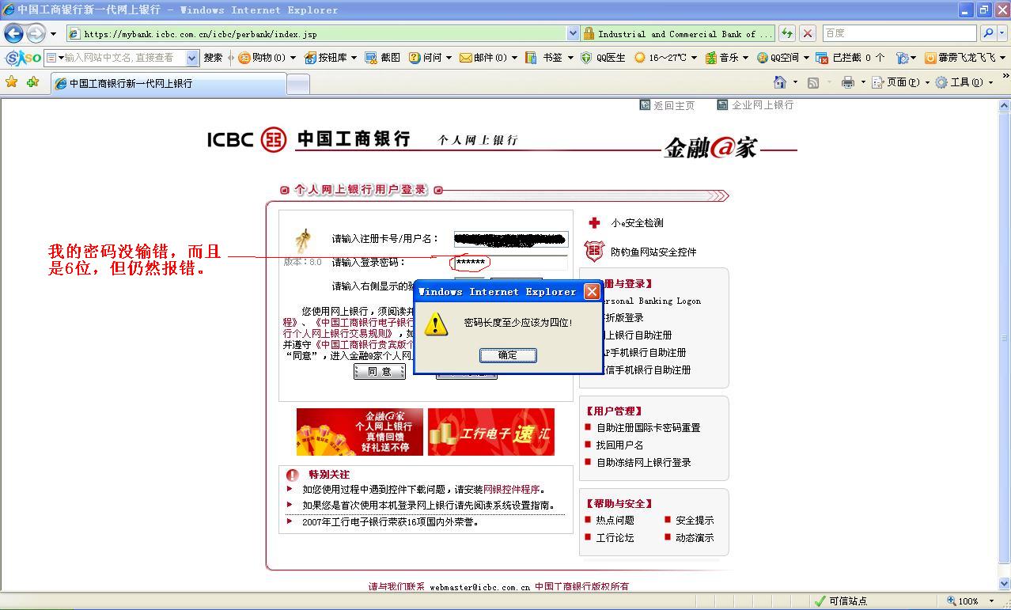Click the 百度 search input box
This screenshot has width=1011, height=610.
899,33
